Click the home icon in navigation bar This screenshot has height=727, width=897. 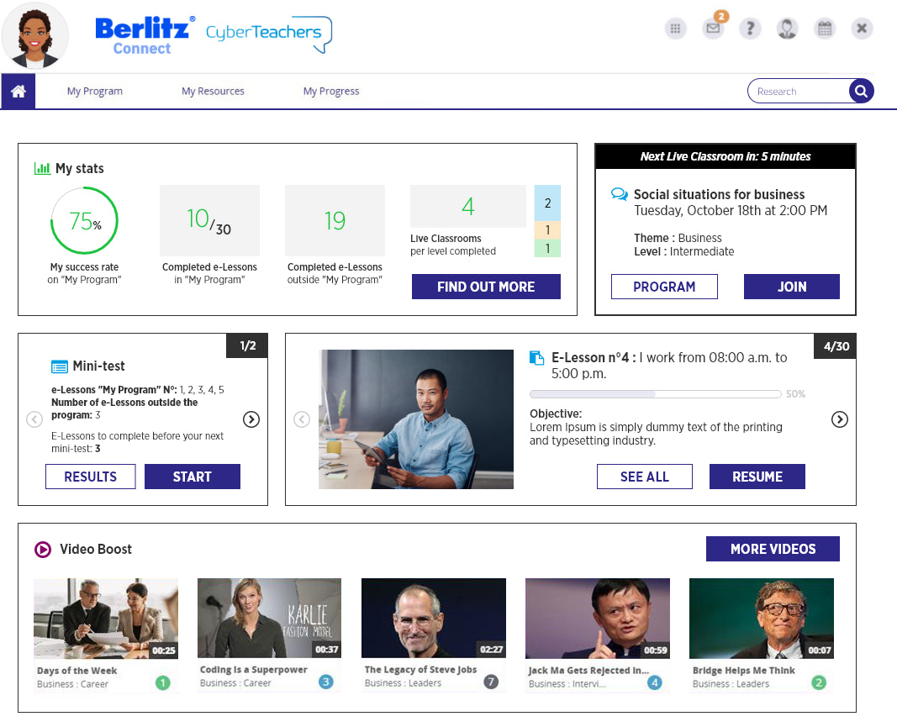click(18, 92)
